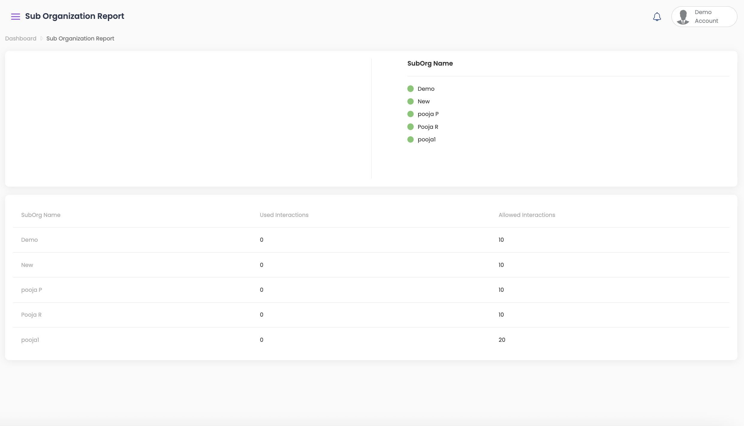
Task: Open the hamburger menu icon
Action: point(16,16)
